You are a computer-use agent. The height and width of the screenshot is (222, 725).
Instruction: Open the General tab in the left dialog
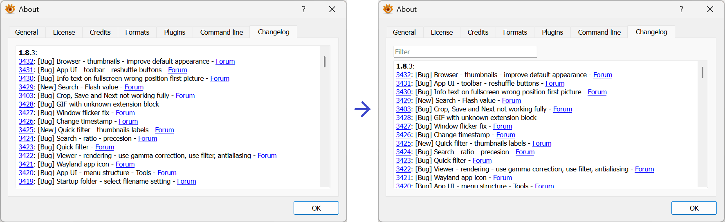pos(27,32)
